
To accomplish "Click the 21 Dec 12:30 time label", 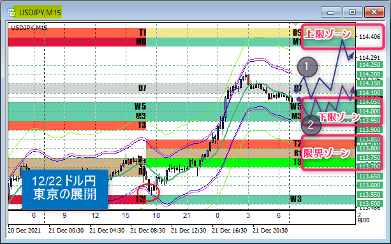I will [x=189, y=231].
